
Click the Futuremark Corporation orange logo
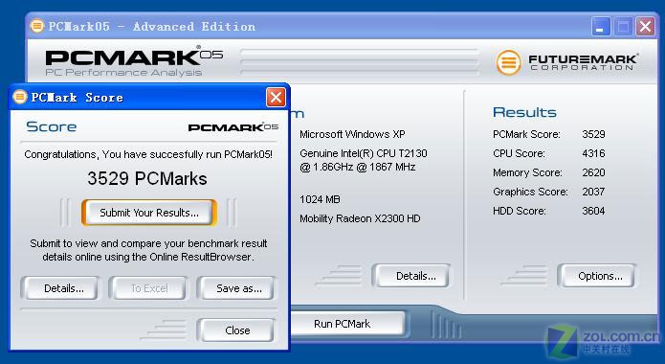[508, 63]
